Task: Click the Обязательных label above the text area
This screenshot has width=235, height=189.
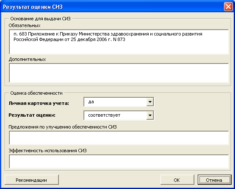Action: point(25,25)
